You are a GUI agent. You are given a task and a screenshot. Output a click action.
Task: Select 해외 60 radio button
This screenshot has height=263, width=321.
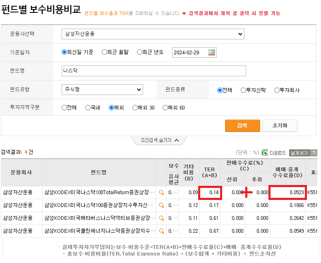pos(165,107)
